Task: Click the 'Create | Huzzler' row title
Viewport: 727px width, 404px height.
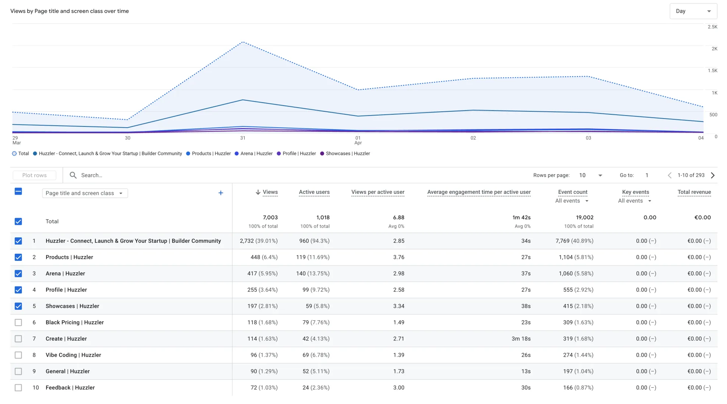Action: pyautogui.click(x=66, y=339)
